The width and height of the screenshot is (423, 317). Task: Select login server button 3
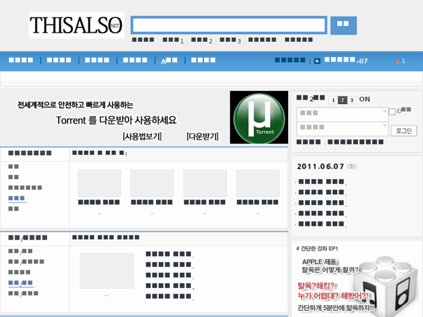pyautogui.click(x=352, y=100)
